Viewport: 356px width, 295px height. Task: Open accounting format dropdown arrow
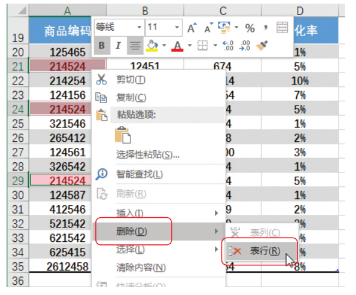[x=237, y=28]
